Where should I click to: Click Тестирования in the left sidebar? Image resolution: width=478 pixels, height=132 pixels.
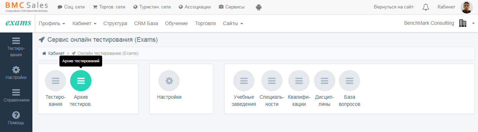click(x=16, y=47)
